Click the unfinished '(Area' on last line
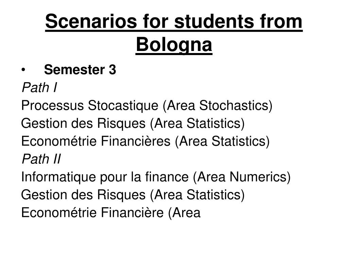This screenshot has width=348, height=261. (184, 213)
